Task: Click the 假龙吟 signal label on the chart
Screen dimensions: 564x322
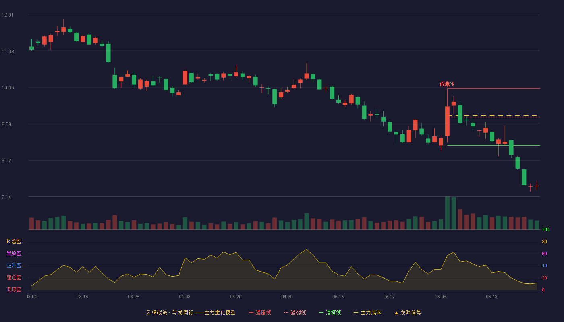Action: [447, 84]
